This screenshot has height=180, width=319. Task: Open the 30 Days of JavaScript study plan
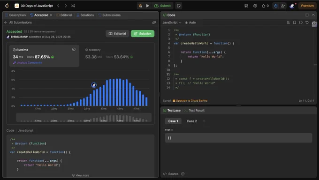pos(34,6)
